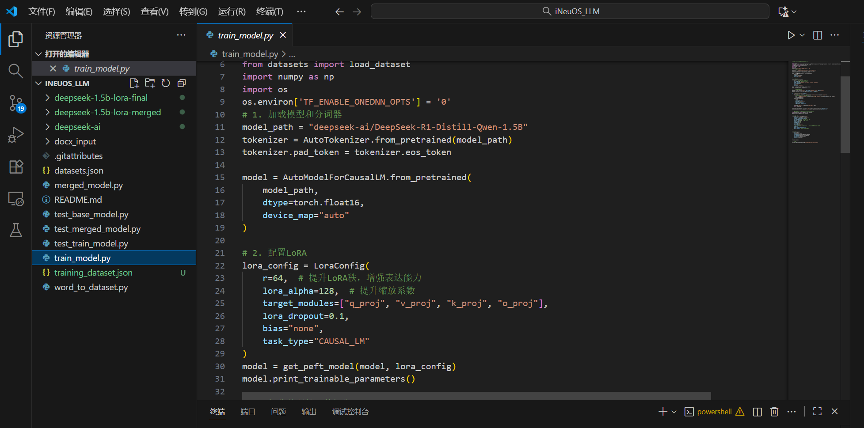The height and width of the screenshot is (428, 864).
Task: Refresh the INEUOS_LLM explorer tree
Action: click(166, 83)
